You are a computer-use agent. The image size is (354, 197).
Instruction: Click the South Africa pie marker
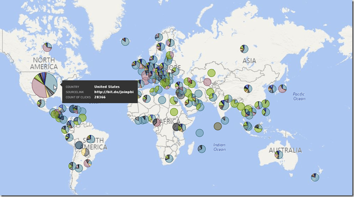pos(169,158)
